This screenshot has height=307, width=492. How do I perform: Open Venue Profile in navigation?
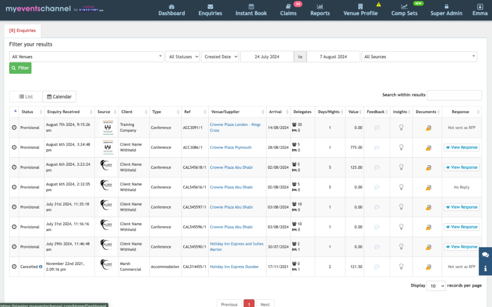360,10
